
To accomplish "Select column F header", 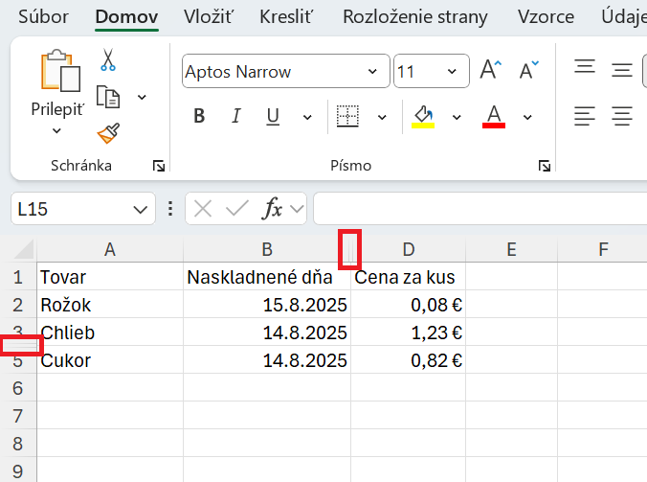I will 603,249.
